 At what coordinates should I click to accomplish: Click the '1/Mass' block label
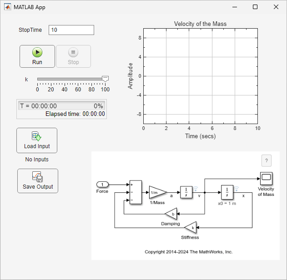pos(157,203)
